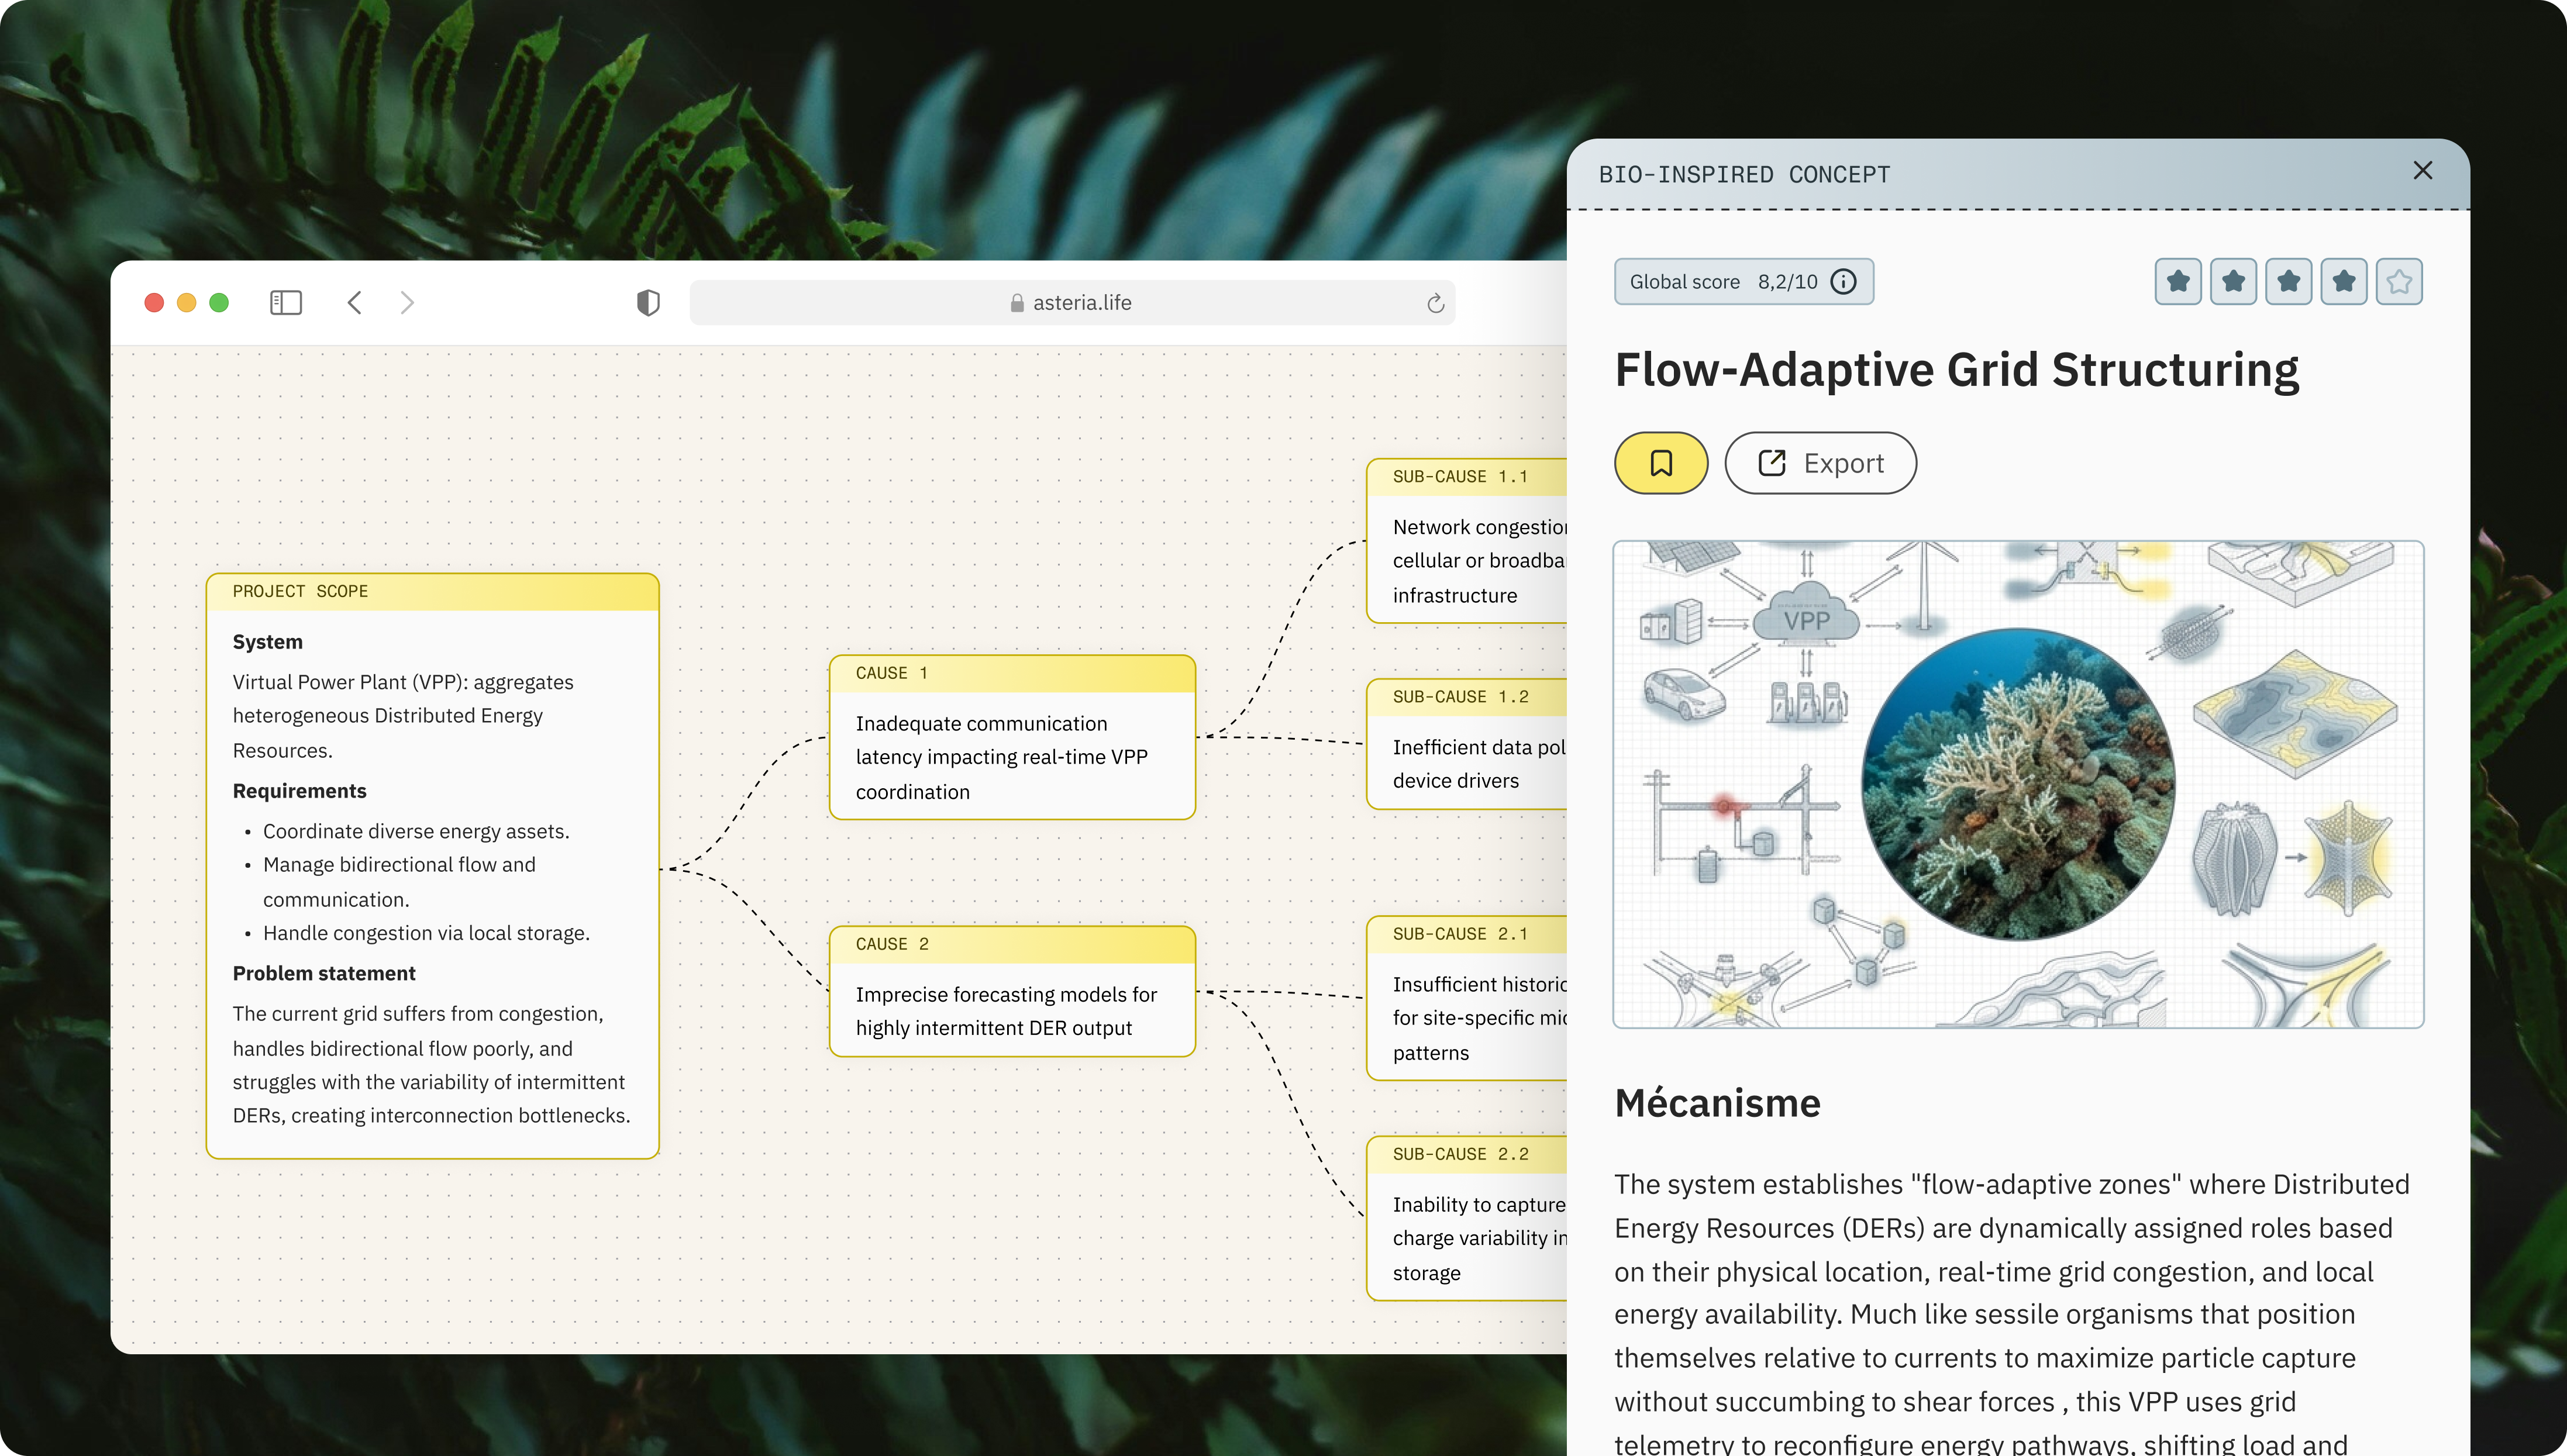2567x1456 pixels.
Task: Select the fifth empty star rating
Action: [2399, 282]
